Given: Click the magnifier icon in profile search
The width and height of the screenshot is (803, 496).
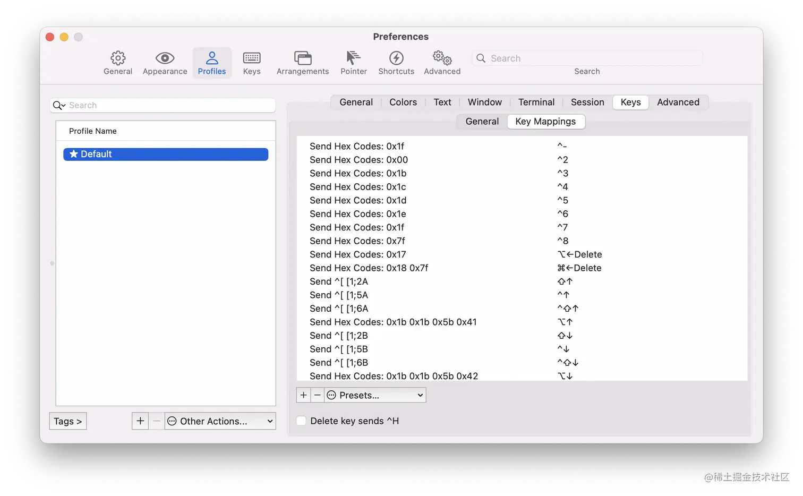Looking at the screenshot, I should click(x=58, y=105).
